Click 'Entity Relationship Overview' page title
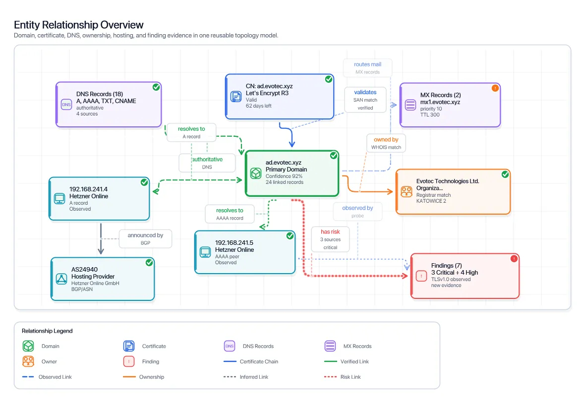Viewport: 585px width, 403px height. tap(79, 25)
